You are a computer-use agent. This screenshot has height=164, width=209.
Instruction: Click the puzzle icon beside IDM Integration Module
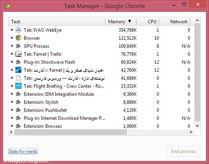[18, 94]
